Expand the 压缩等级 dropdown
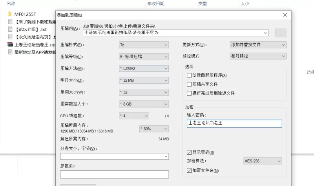Screen dimensions: 314x186 tap(144, 57)
